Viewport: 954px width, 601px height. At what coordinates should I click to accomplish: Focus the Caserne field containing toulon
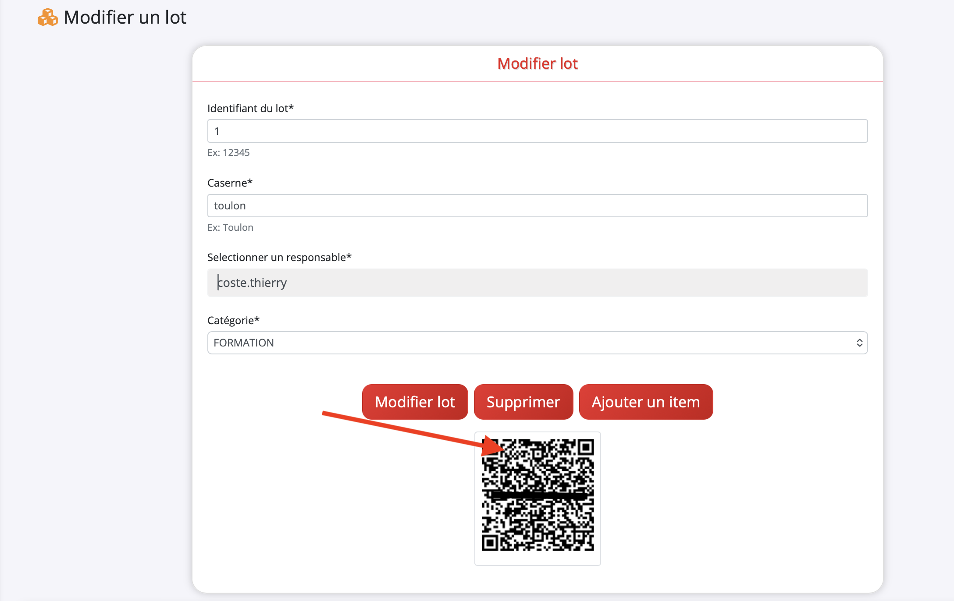point(537,206)
